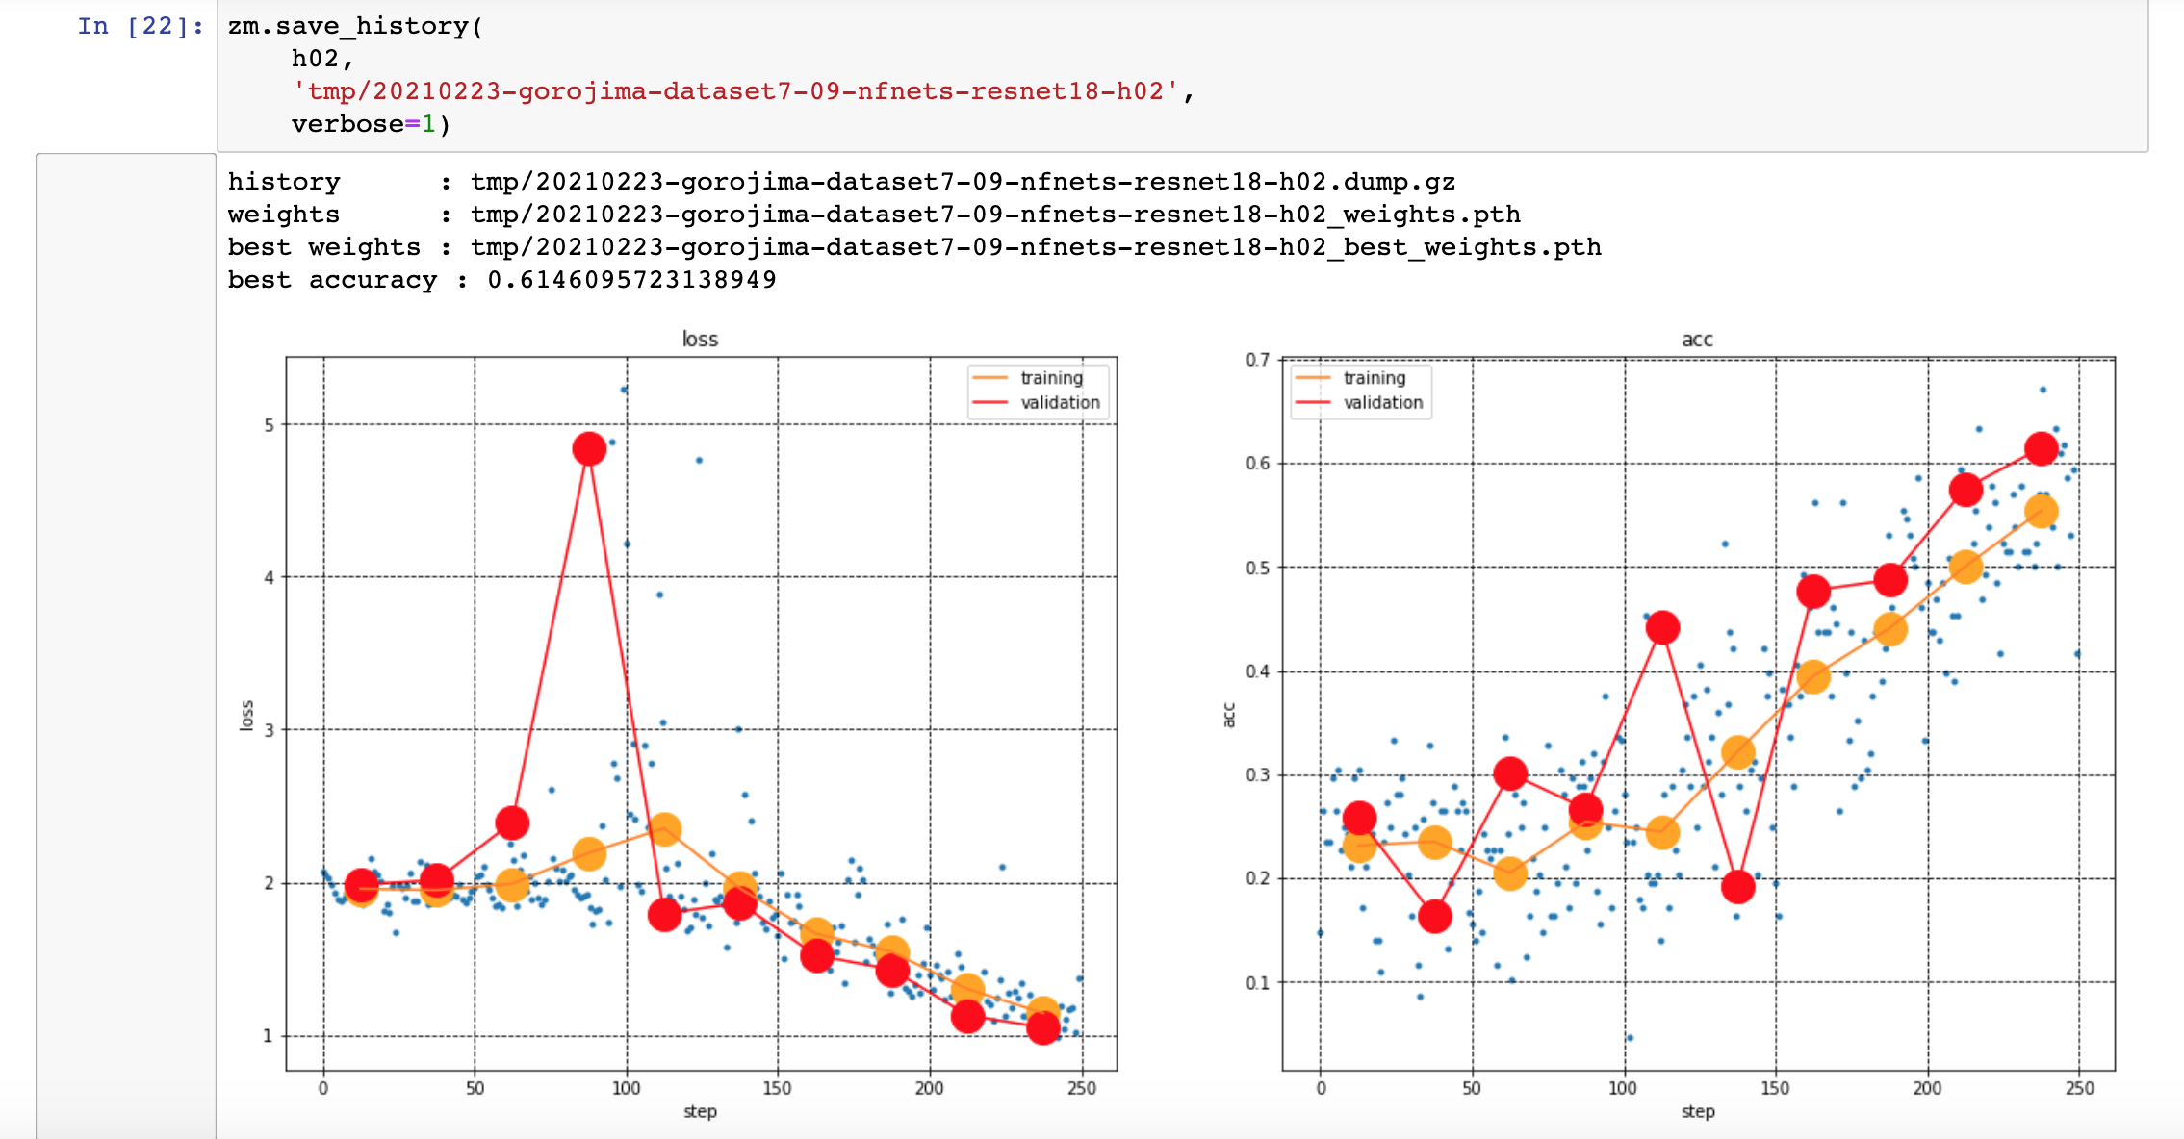This screenshot has height=1139, width=2184.
Task: Click red validation swatch in acc legend
Action: 1313,402
